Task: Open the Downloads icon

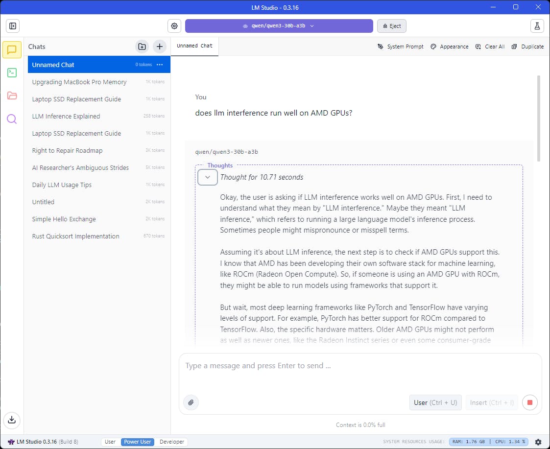Action: (12, 420)
